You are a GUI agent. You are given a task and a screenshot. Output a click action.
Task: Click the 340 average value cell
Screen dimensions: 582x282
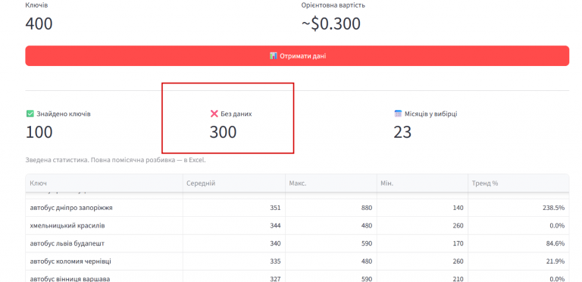(x=234, y=243)
